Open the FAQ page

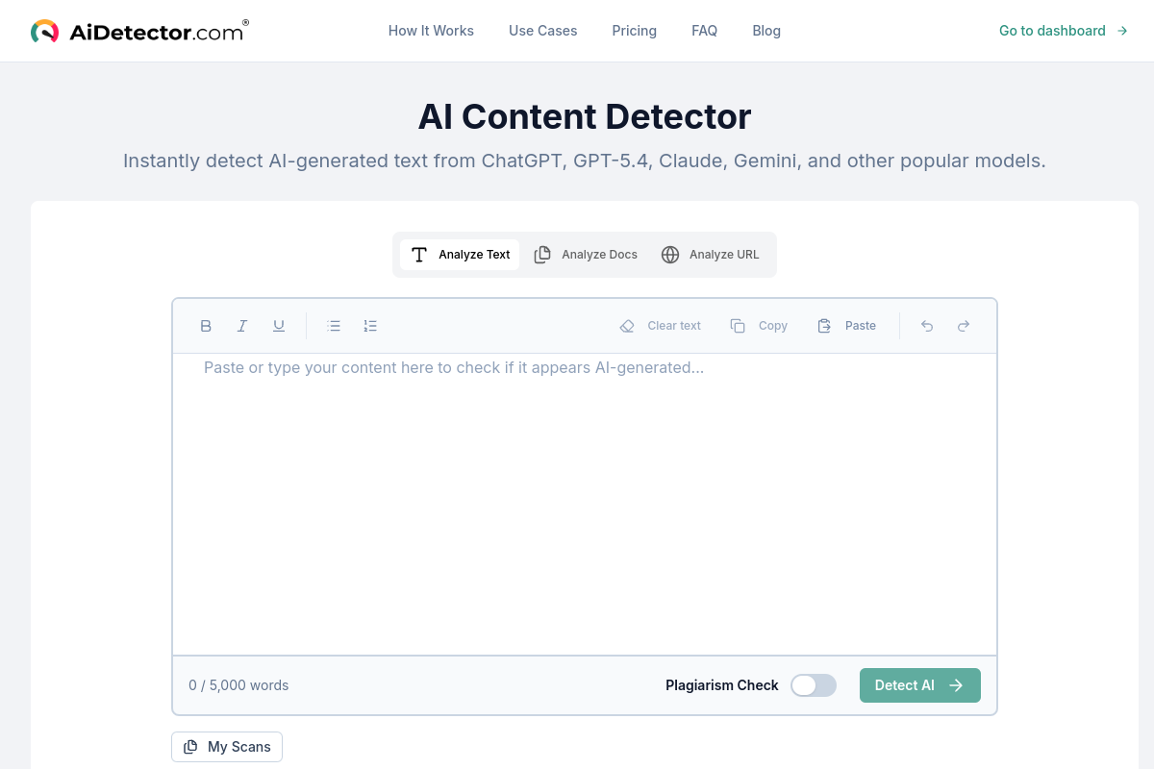pyautogui.click(x=705, y=31)
